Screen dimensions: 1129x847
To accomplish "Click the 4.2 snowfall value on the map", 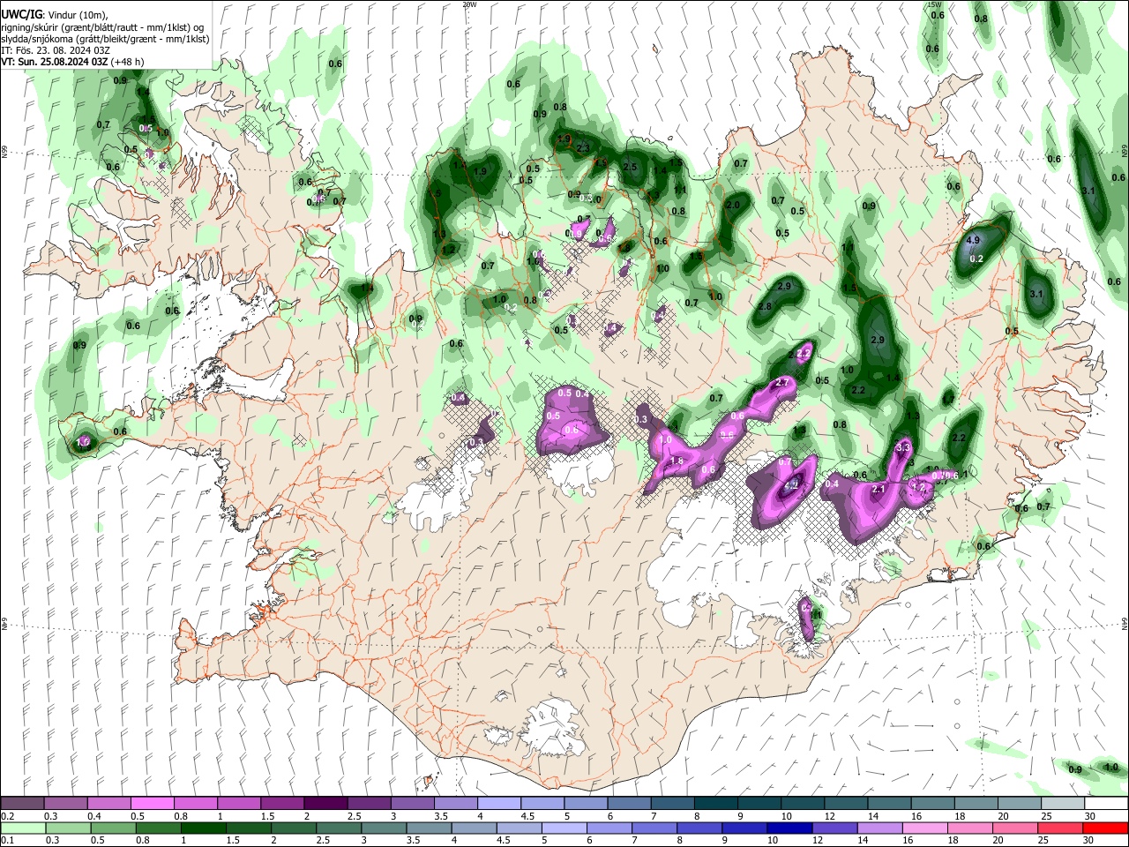I will pyautogui.click(x=791, y=483).
